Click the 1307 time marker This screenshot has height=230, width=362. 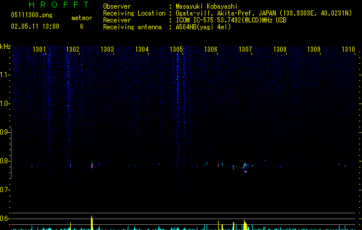[x=245, y=49]
